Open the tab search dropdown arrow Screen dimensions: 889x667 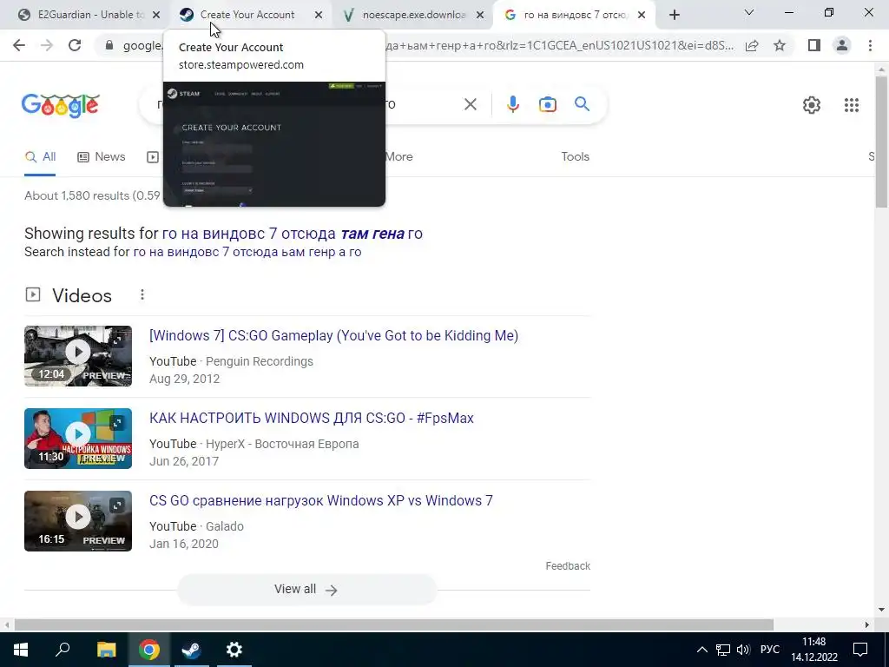pos(749,12)
